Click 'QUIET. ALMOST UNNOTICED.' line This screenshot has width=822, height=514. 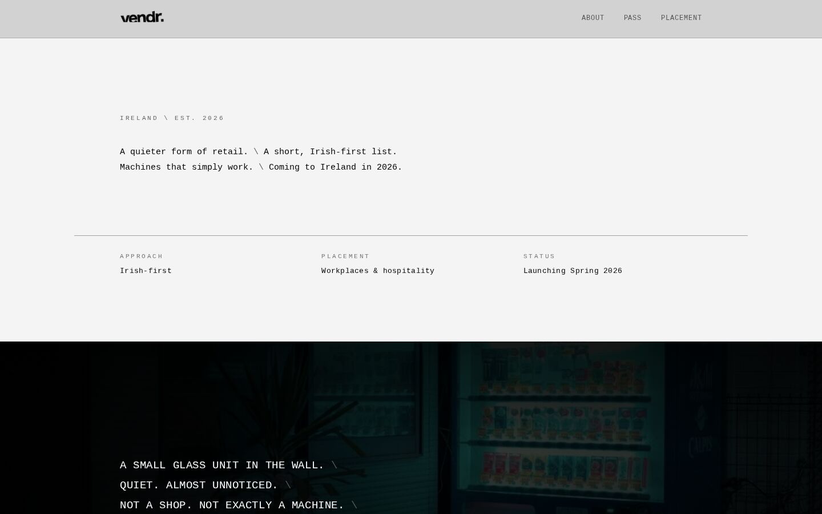click(x=199, y=485)
